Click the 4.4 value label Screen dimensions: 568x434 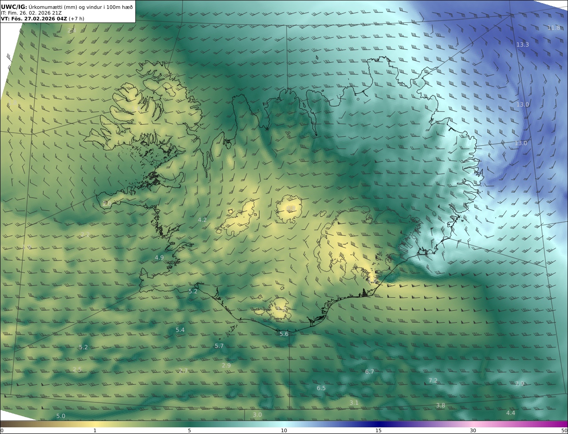[511, 413]
